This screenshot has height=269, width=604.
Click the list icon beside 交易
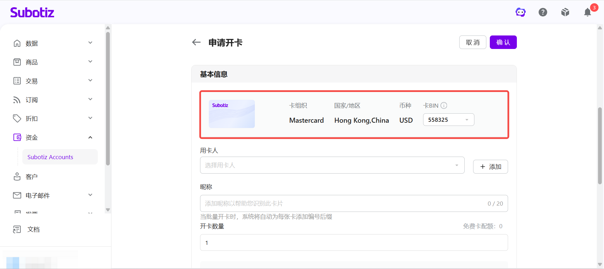click(x=17, y=81)
